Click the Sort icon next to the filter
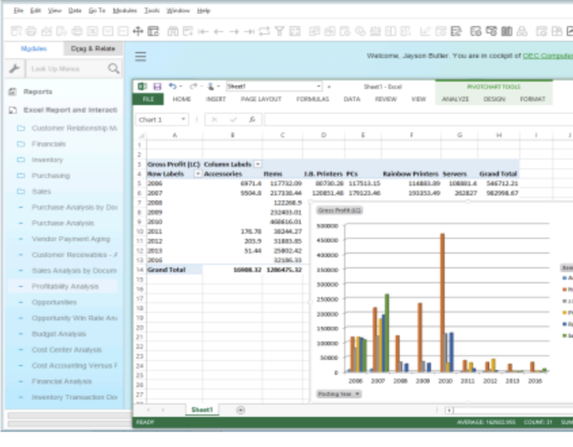 295,31
